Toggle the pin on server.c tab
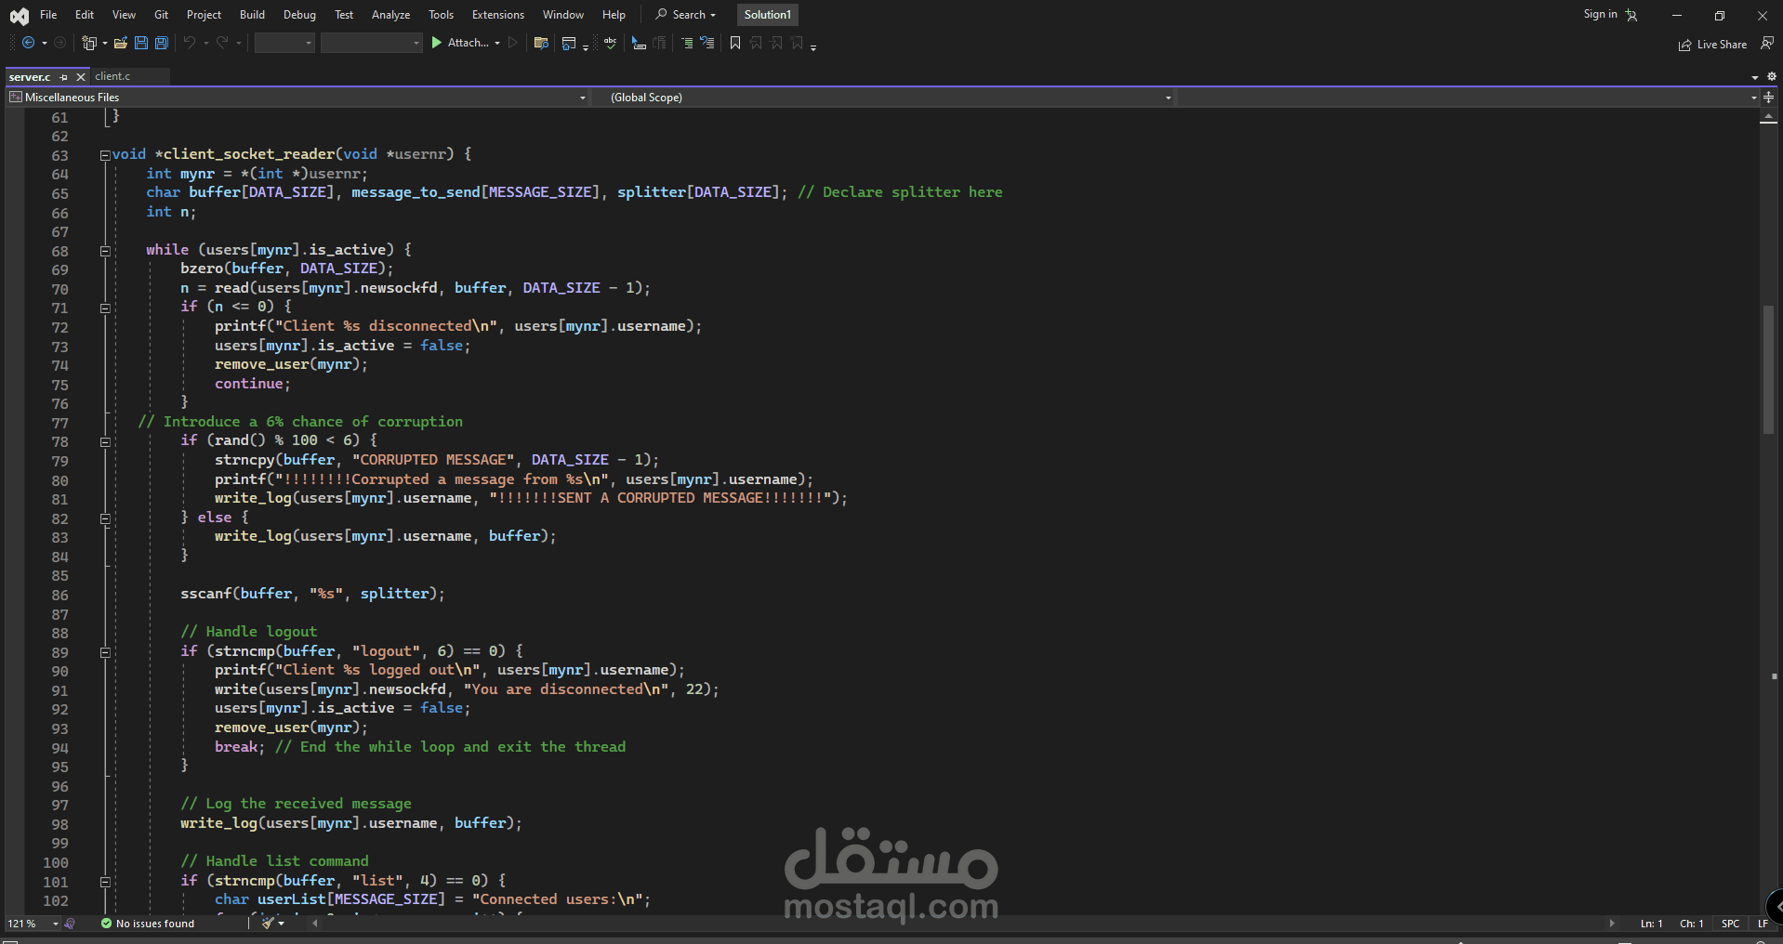Viewport: 1783px width, 944px height. tap(63, 77)
